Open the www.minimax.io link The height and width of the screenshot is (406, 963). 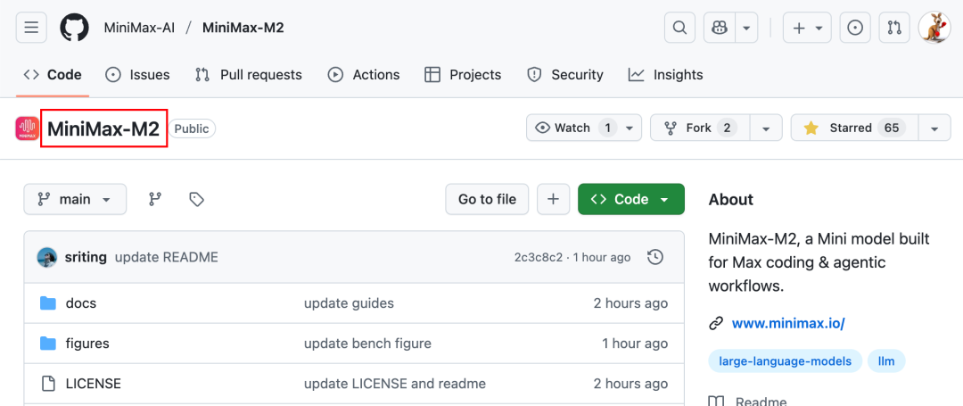tap(787, 323)
